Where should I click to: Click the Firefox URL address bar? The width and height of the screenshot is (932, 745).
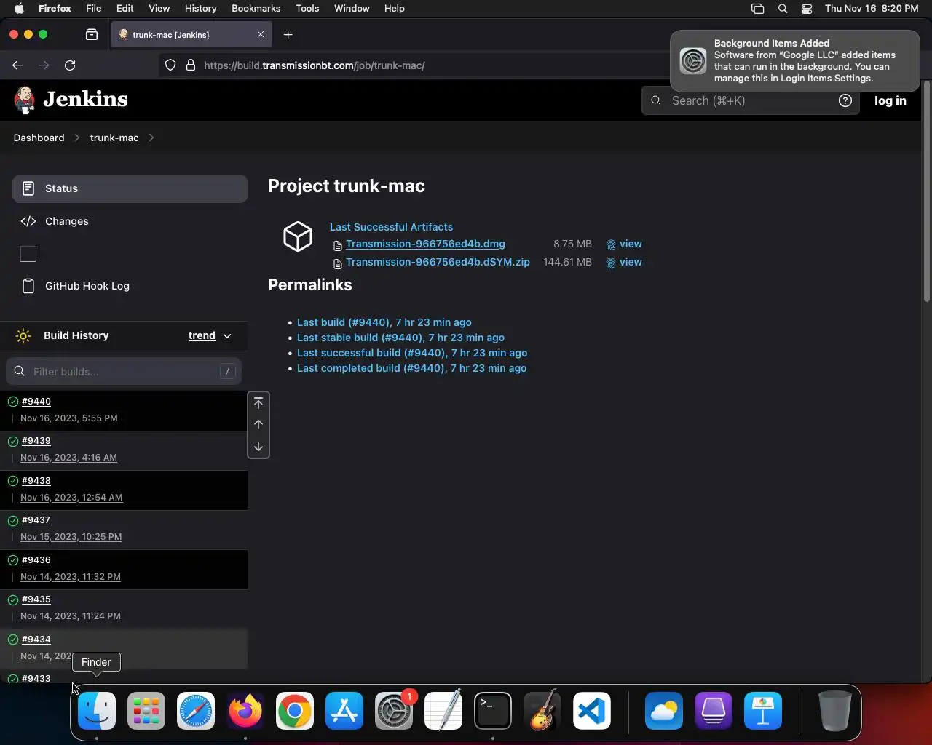pos(415,65)
